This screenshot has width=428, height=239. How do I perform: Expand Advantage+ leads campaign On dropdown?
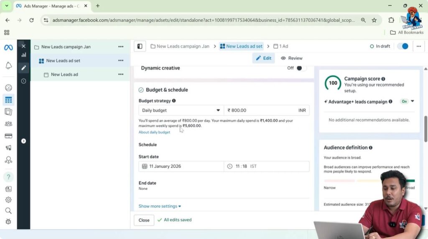click(x=413, y=101)
